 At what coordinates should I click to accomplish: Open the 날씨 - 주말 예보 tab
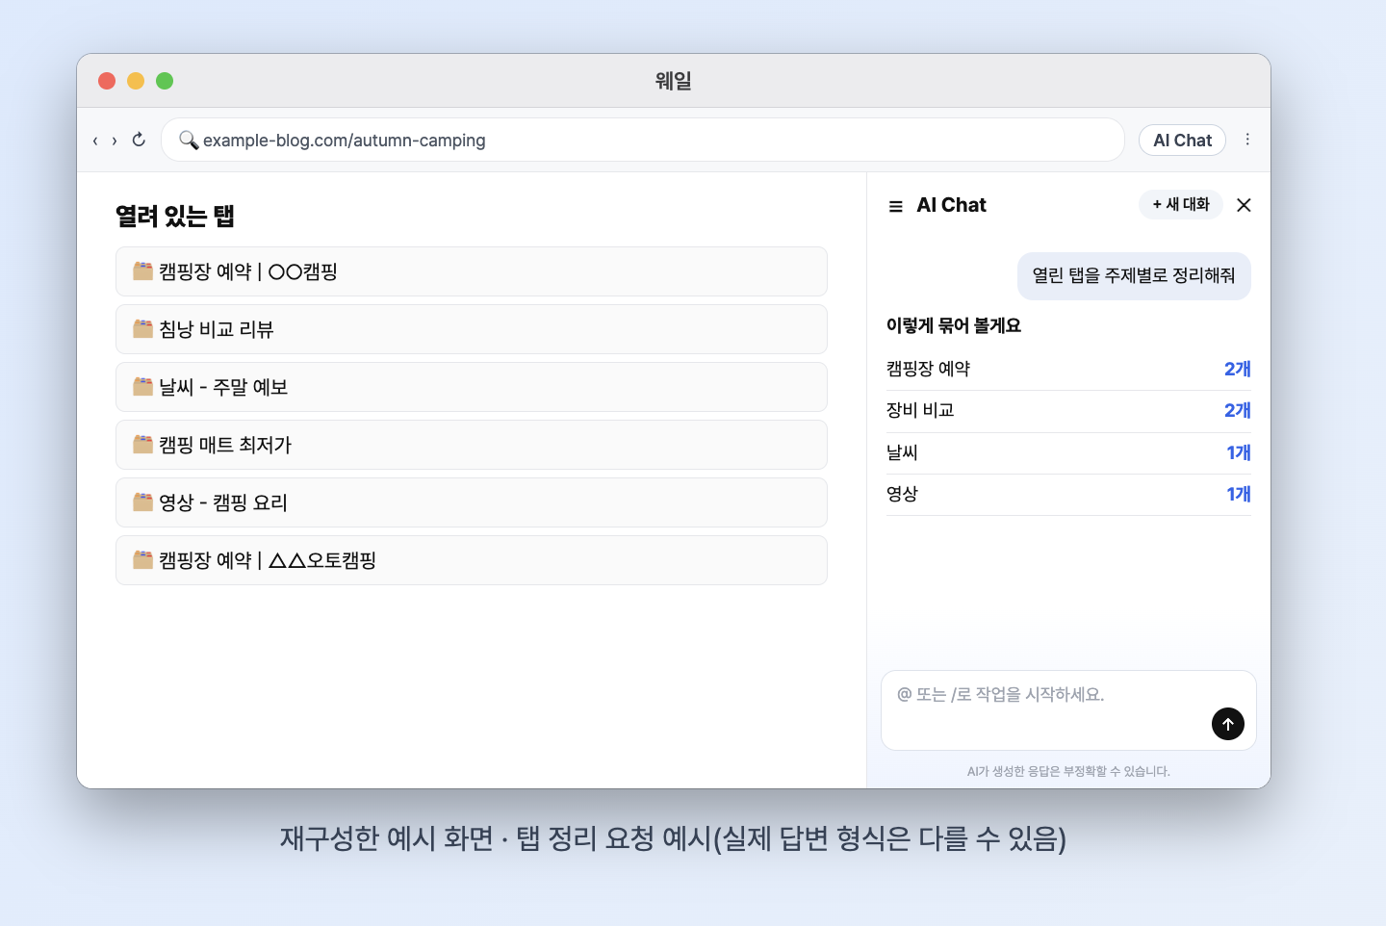472,387
